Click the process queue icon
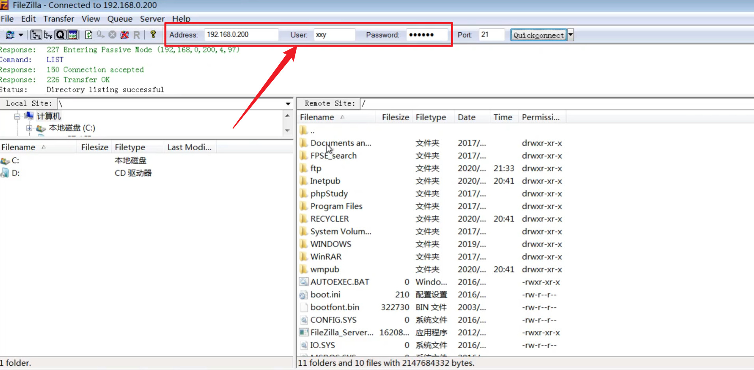 pos(101,35)
